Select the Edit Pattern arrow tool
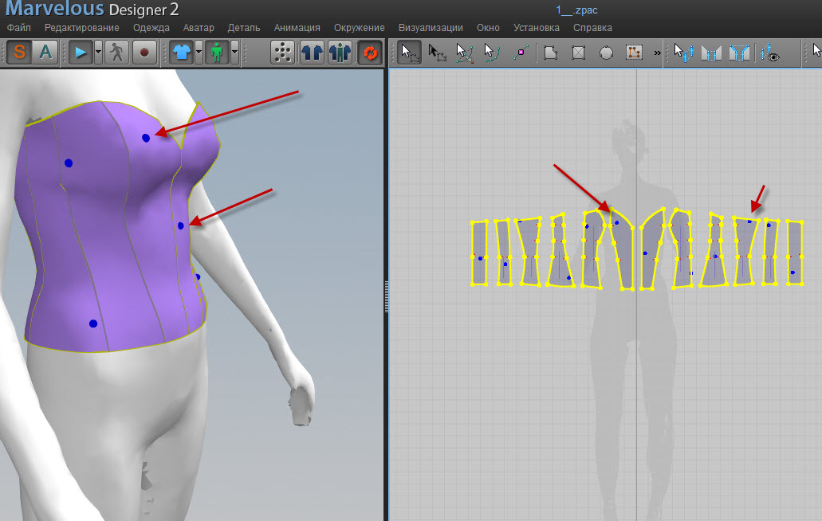The width and height of the screenshot is (822, 521). pyautogui.click(x=410, y=53)
